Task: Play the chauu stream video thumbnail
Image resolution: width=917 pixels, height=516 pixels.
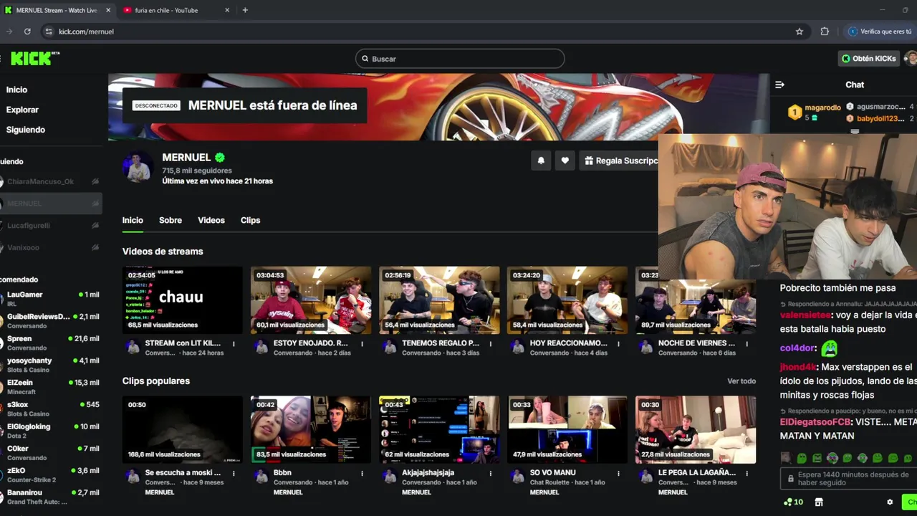Action: 183,300
